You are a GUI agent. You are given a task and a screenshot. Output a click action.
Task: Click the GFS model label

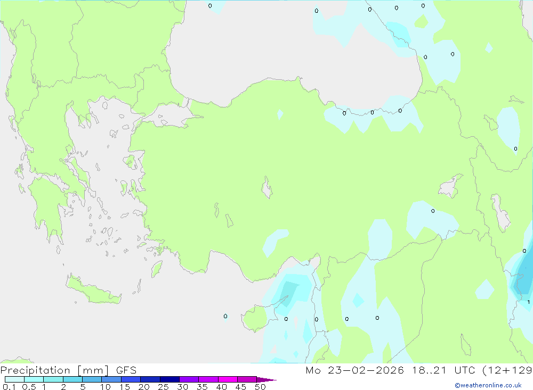point(126,370)
